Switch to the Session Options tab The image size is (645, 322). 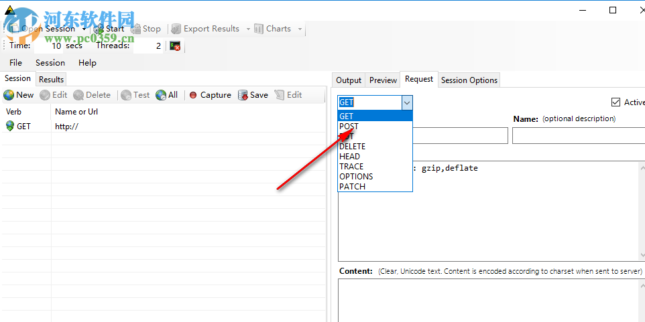(x=469, y=80)
